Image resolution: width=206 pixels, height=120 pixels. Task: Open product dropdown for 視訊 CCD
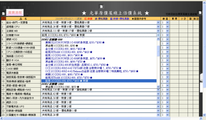tap(158, 102)
